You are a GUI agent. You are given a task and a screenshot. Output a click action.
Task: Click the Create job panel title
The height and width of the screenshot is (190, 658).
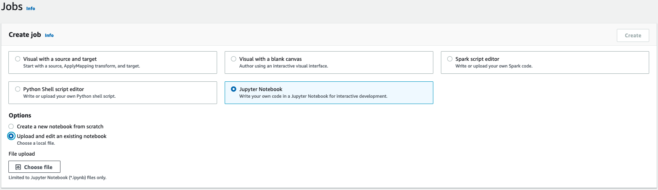[x=25, y=35]
